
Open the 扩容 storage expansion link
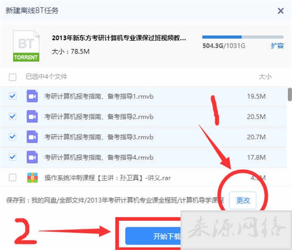point(277,46)
